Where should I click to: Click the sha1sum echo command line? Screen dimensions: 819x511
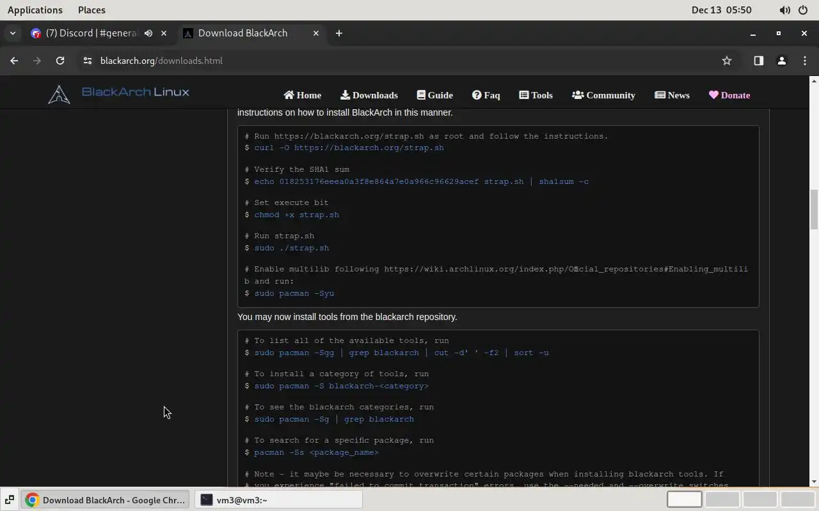421,181
